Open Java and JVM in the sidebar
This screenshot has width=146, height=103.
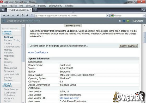tap(11, 74)
